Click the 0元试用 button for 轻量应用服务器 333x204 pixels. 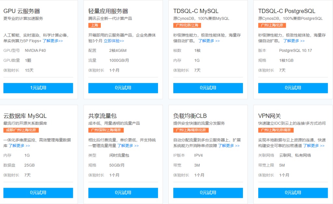[123, 88]
